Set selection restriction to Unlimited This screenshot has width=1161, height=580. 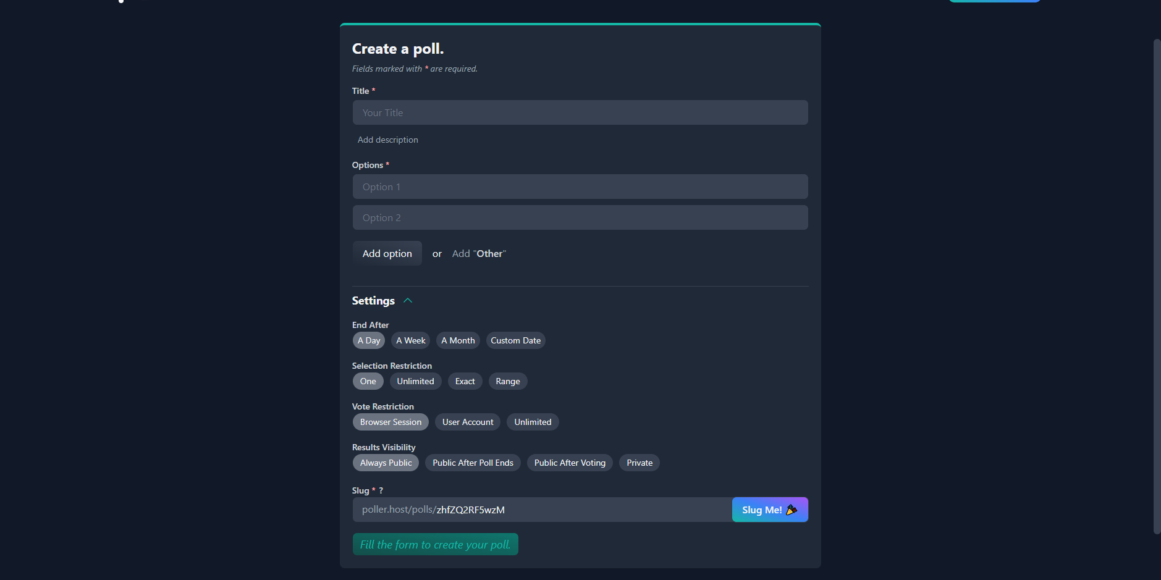(x=415, y=381)
